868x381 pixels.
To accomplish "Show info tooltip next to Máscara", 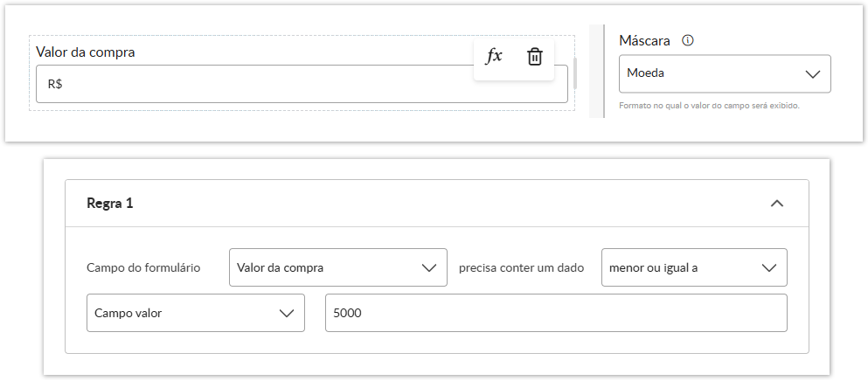I will (688, 40).
